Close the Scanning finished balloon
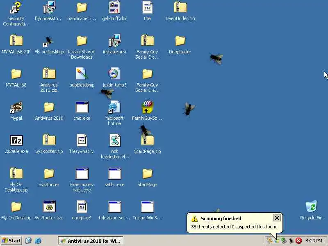The image size is (328, 246). [x=277, y=218]
